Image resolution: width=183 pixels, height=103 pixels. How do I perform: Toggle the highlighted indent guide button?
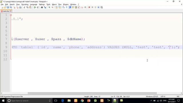[x=70, y=7]
